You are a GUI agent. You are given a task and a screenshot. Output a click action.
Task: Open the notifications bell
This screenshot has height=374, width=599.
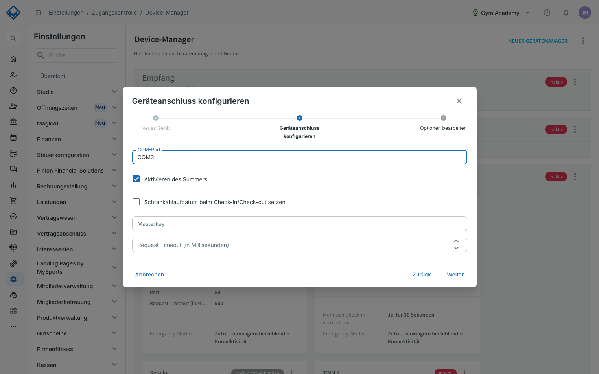[x=566, y=13]
